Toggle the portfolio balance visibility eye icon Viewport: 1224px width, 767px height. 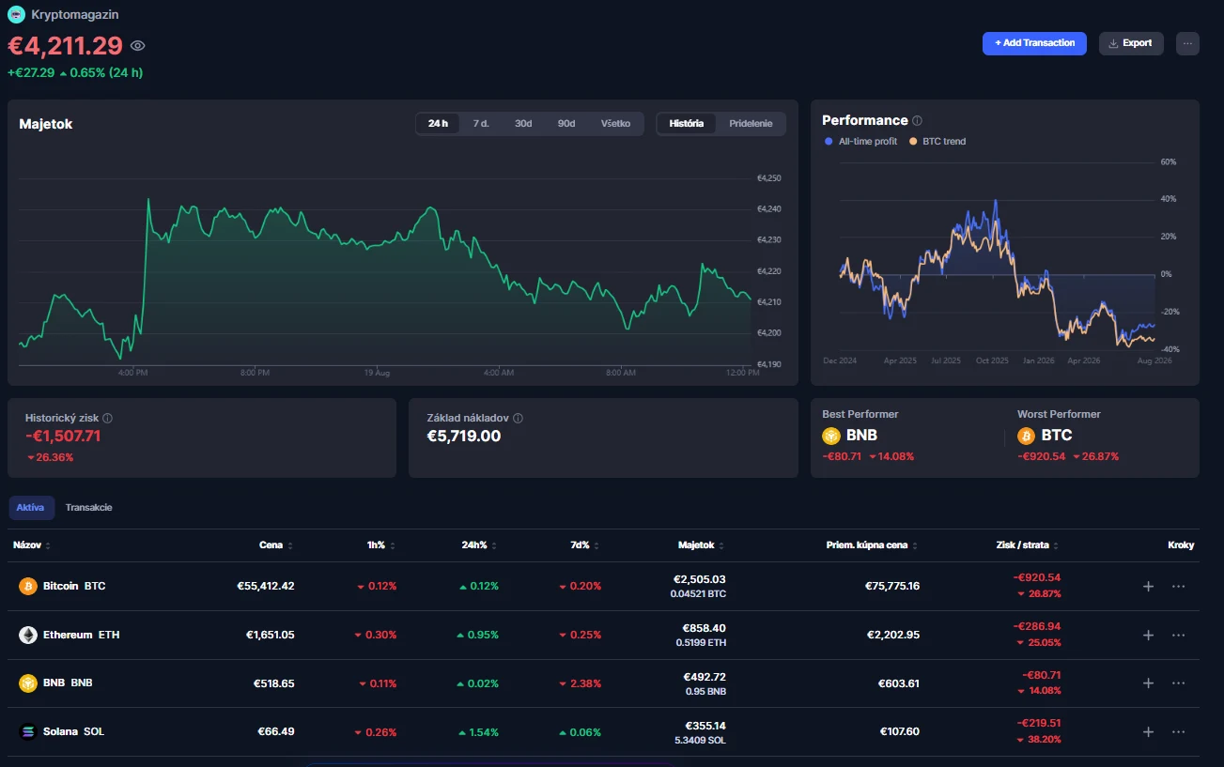tap(138, 45)
